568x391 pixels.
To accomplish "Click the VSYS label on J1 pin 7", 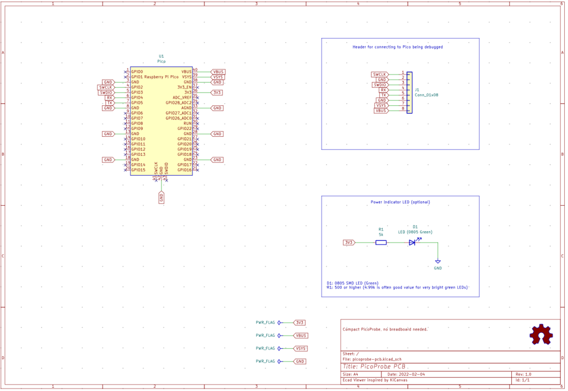I will (381, 105).
